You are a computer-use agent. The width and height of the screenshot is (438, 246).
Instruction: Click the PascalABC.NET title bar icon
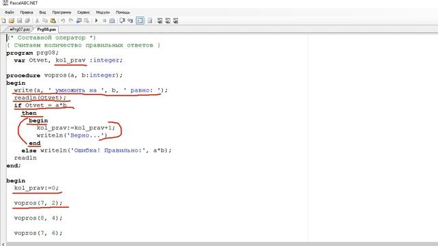[x=5, y=3]
